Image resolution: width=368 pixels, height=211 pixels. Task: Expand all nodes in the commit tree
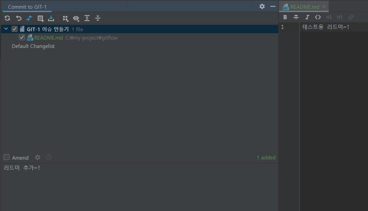tap(87, 18)
